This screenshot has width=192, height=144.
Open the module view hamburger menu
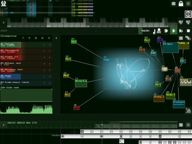tap(181, 38)
